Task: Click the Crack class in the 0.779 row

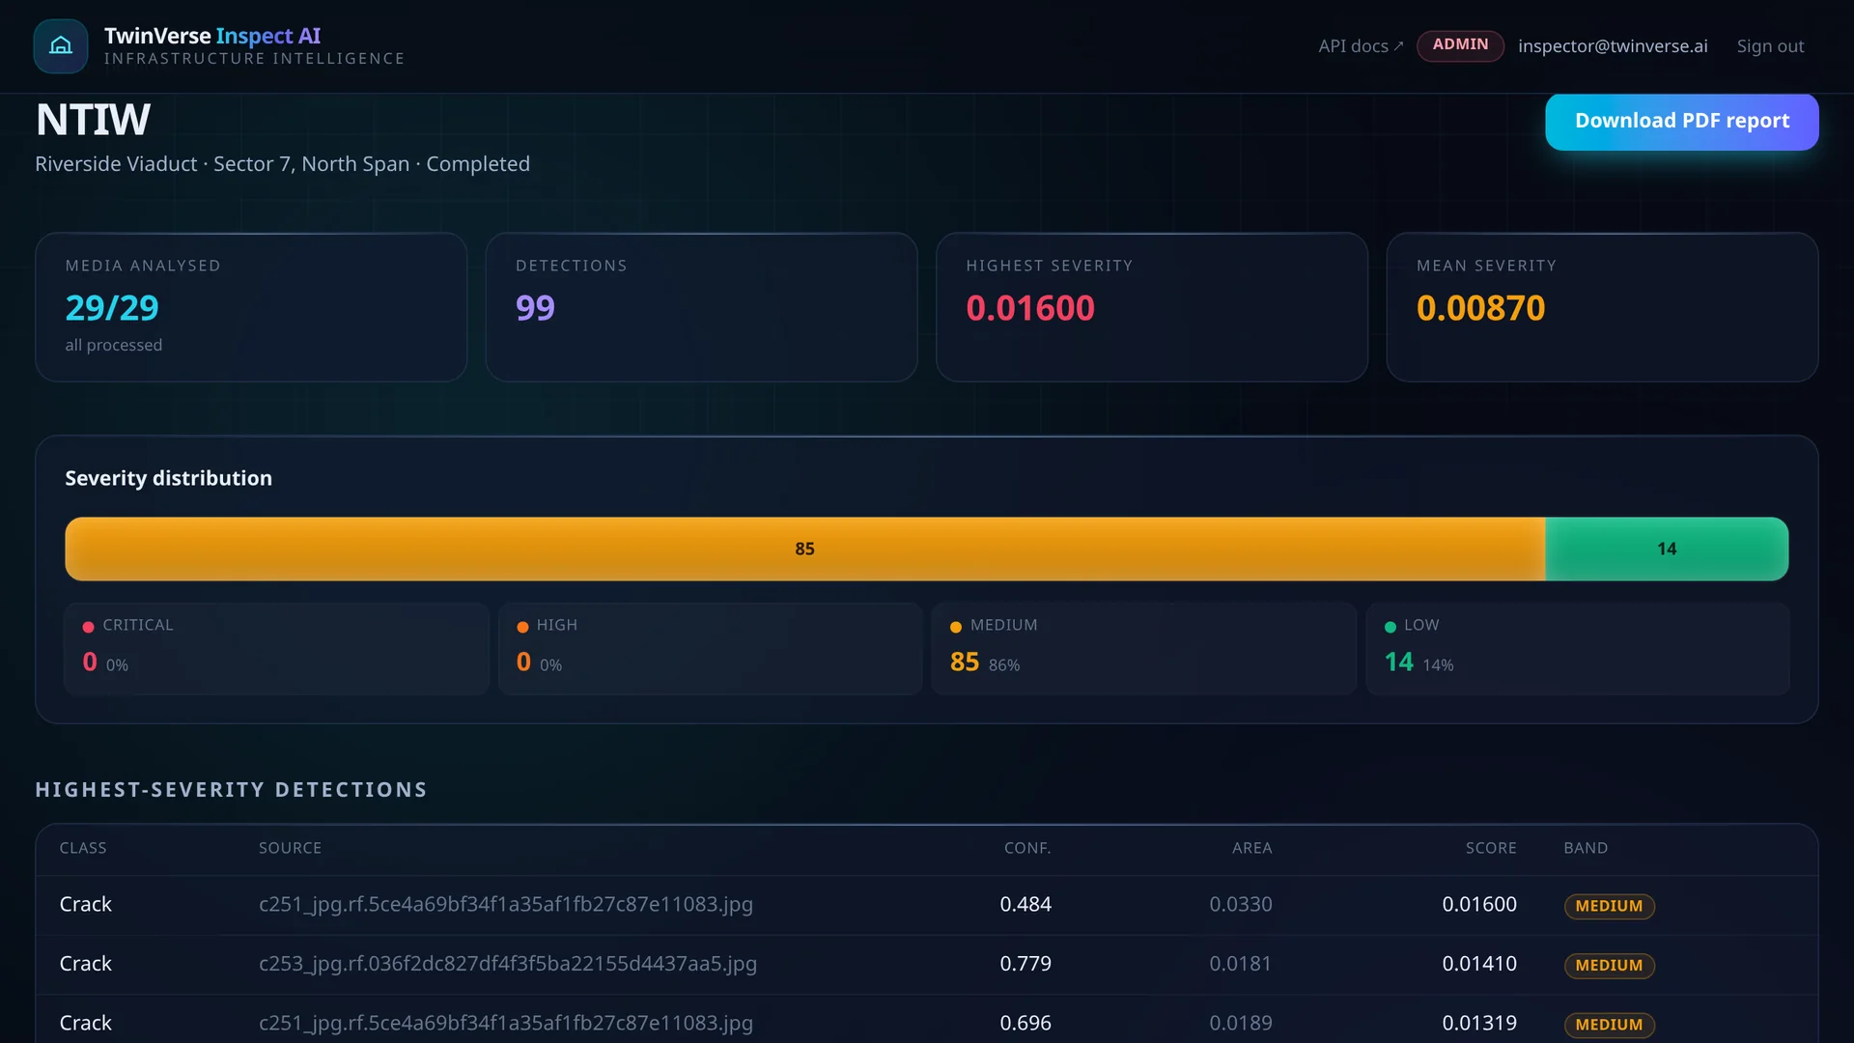Action: coord(86,964)
